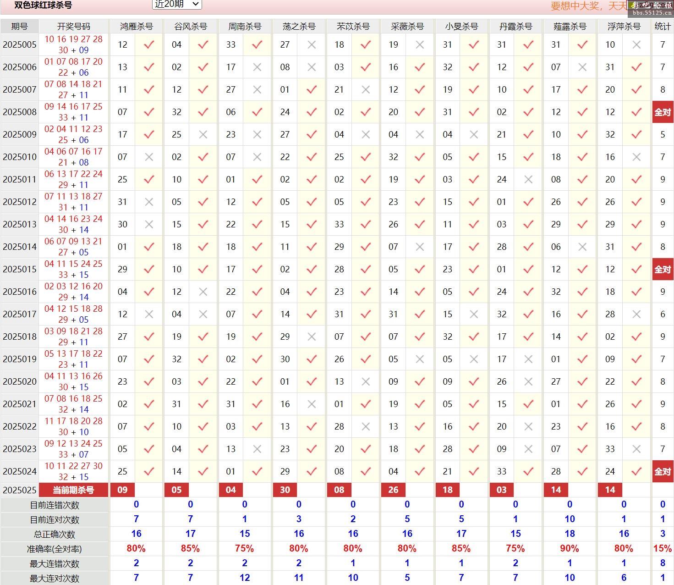Click 谷风 gray cross in row 2025016
This screenshot has width=674, height=585.
pyautogui.click(x=203, y=292)
